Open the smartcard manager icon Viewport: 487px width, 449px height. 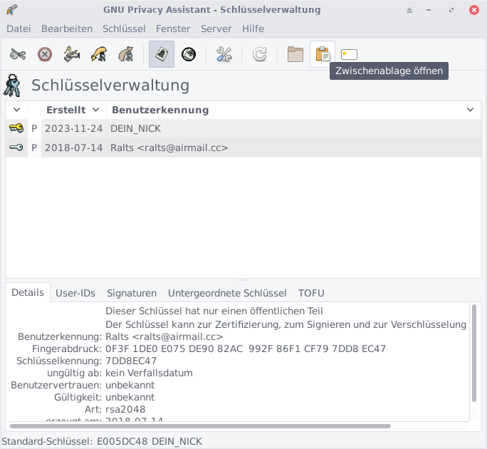click(x=349, y=55)
